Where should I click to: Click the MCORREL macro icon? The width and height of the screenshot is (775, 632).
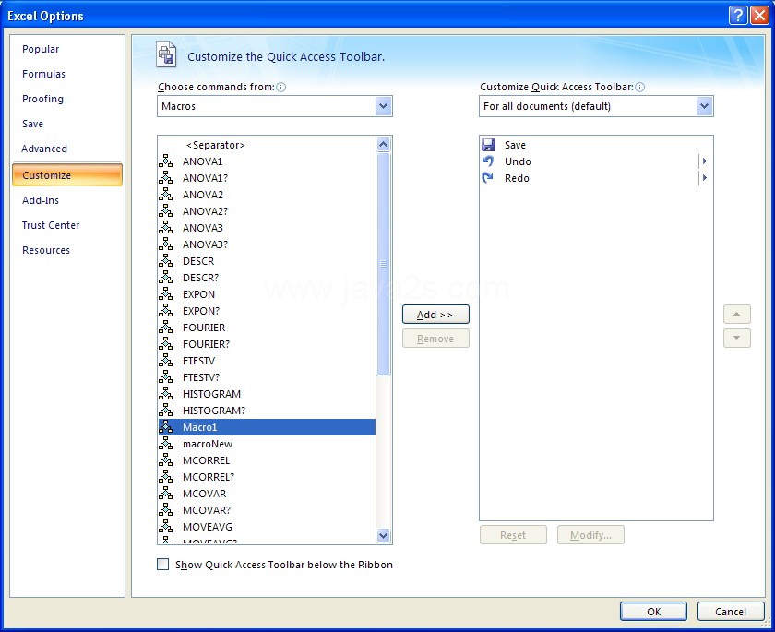(165, 460)
